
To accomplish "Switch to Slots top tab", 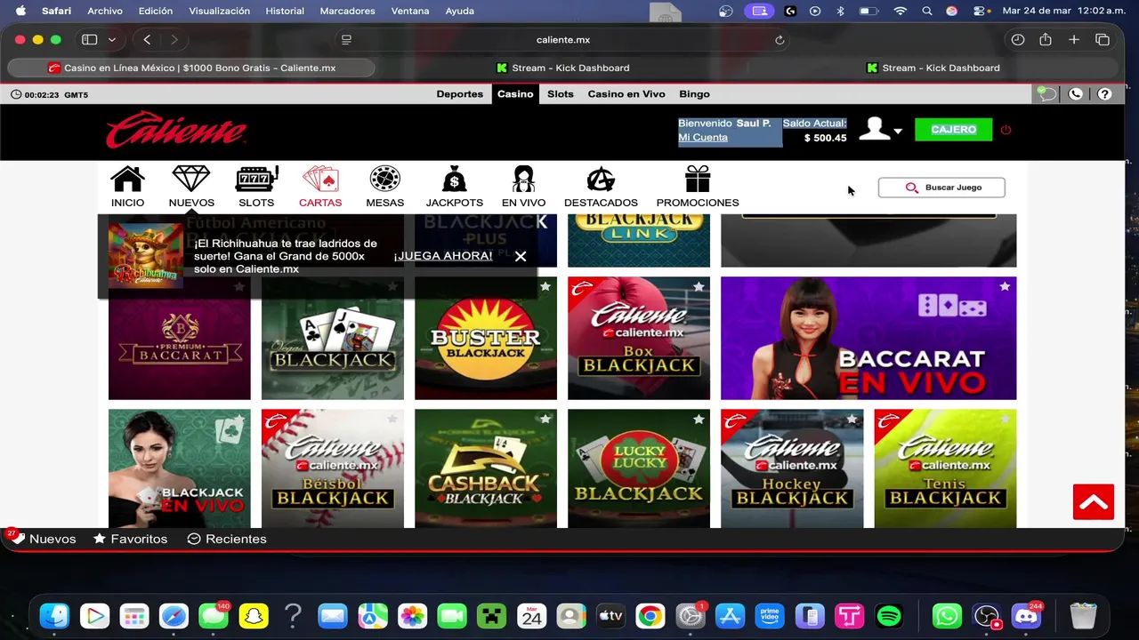I will click(561, 94).
